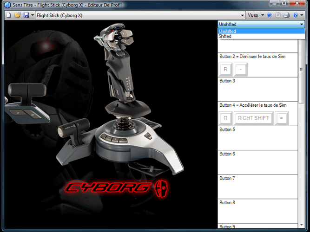The width and height of the screenshot is (310, 232).
Task: Select the empty Button 3 cell
Action: pos(258,90)
